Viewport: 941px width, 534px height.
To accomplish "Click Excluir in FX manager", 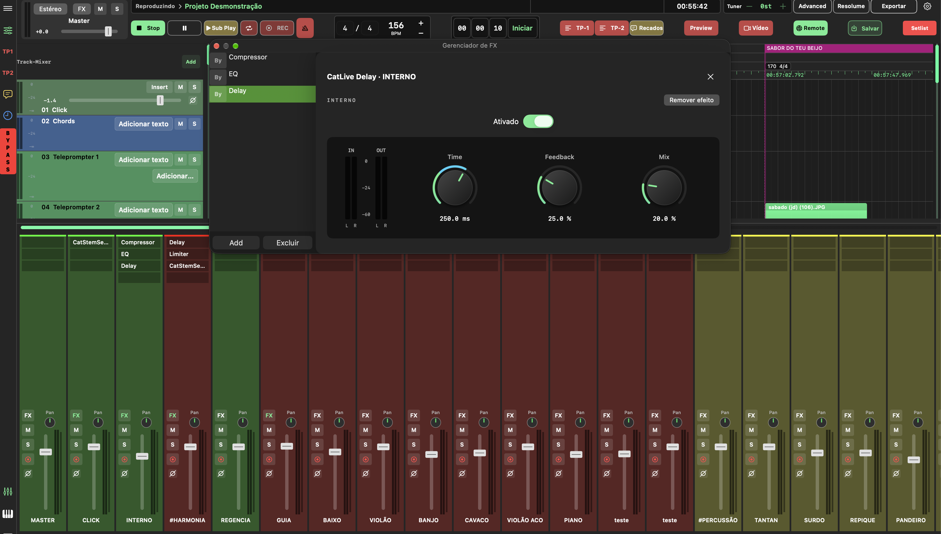I will coord(287,242).
